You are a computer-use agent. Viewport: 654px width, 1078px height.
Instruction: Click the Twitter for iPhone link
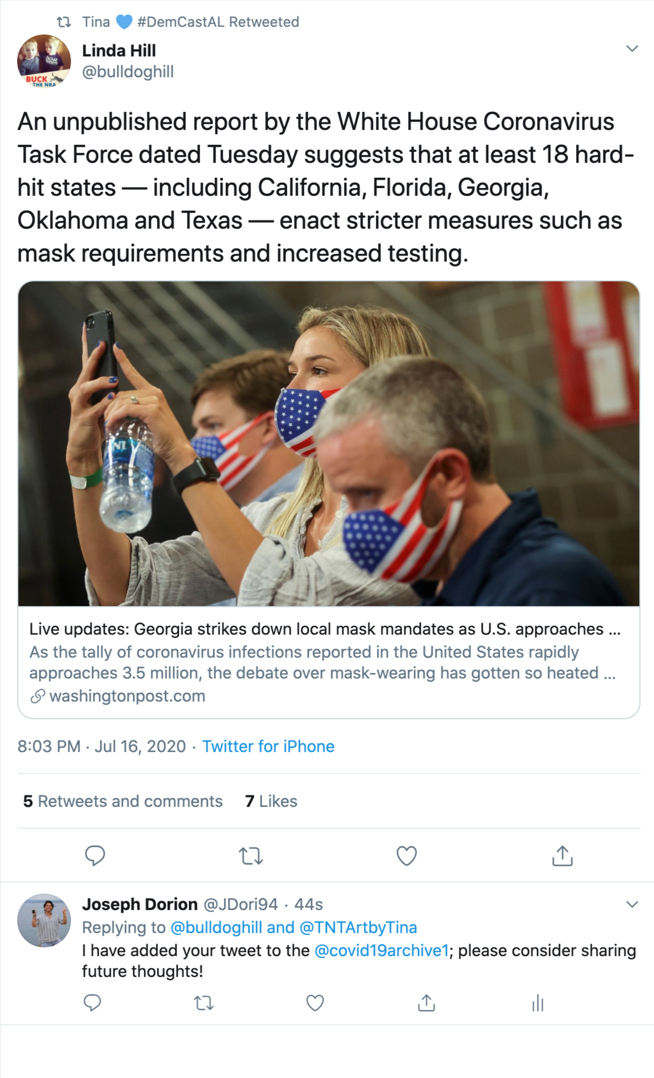(268, 746)
